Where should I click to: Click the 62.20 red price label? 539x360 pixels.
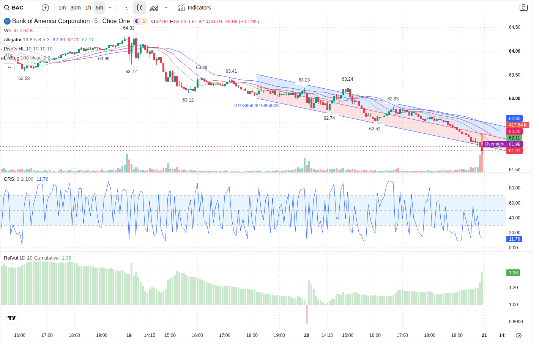coord(515,131)
